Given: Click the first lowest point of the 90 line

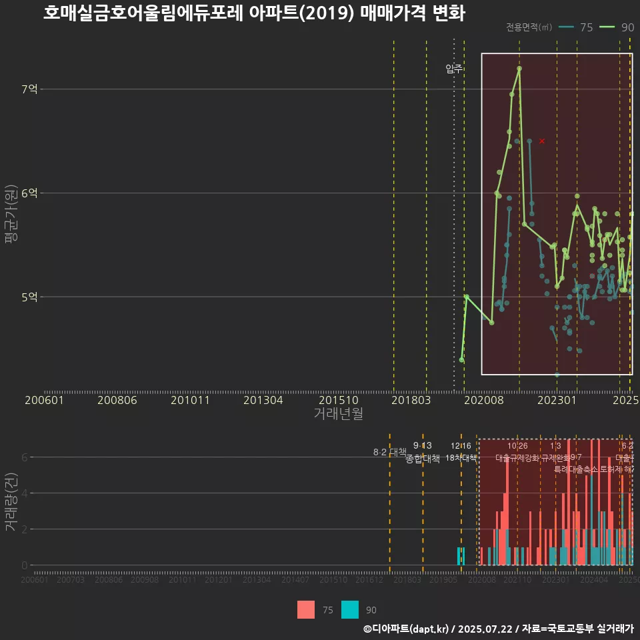Looking at the screenshot, I should coord(461,360).
